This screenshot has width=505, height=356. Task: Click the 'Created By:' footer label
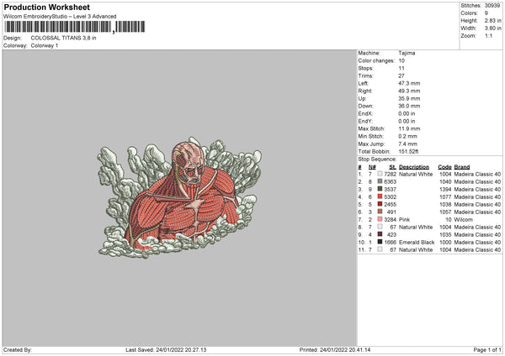point(18,349)
